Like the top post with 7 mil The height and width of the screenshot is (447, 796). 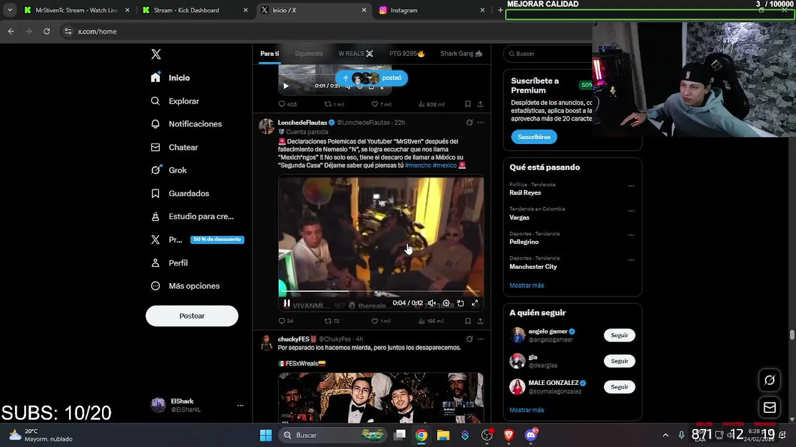pyautogui.click(x=381, y=104)
